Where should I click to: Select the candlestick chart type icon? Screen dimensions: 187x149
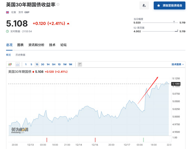(10, 64)
